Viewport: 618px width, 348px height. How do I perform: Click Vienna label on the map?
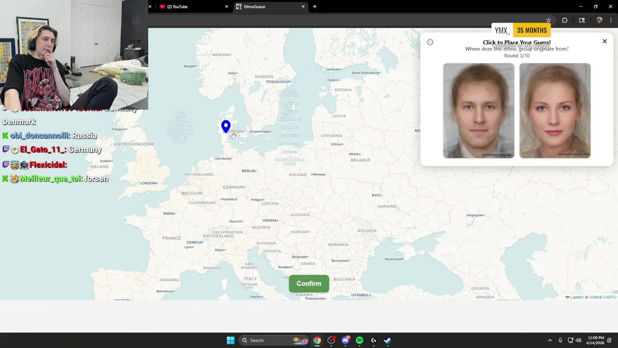click(270, 220)
